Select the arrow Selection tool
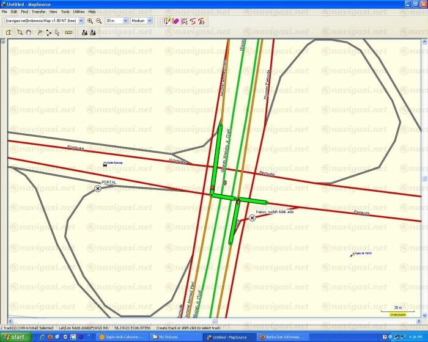 57,32
